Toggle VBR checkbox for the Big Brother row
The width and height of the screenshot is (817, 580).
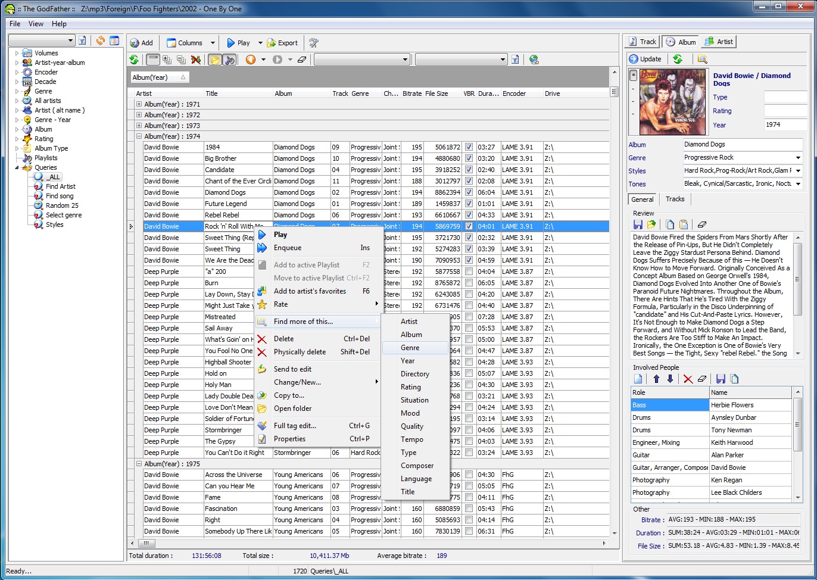pos(469,158)
